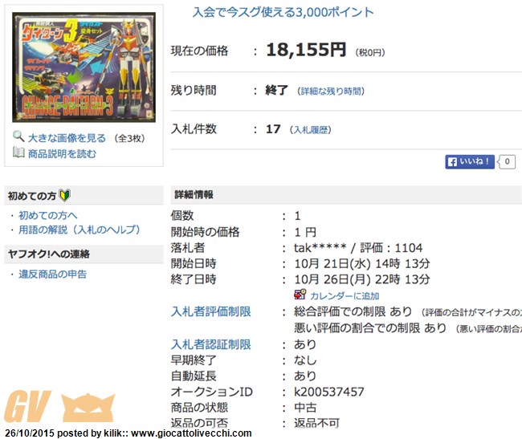
Task: Click the 入会で今スグ使える3,000ポイント promo link
Action: click(x=283, y=12)
